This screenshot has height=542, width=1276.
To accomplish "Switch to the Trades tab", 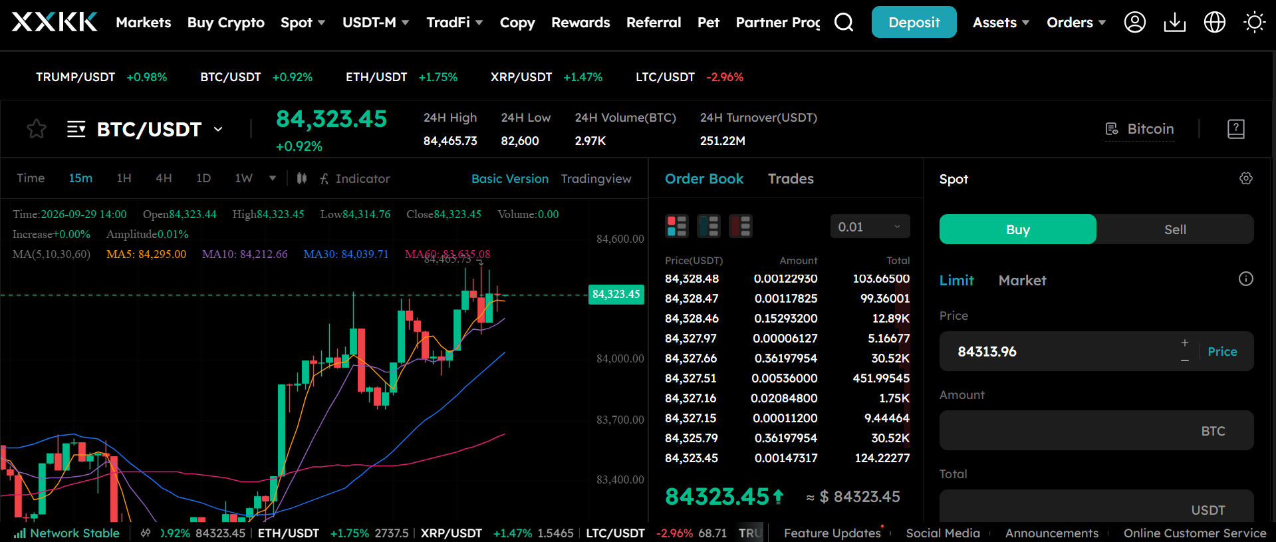I will 791,178.
